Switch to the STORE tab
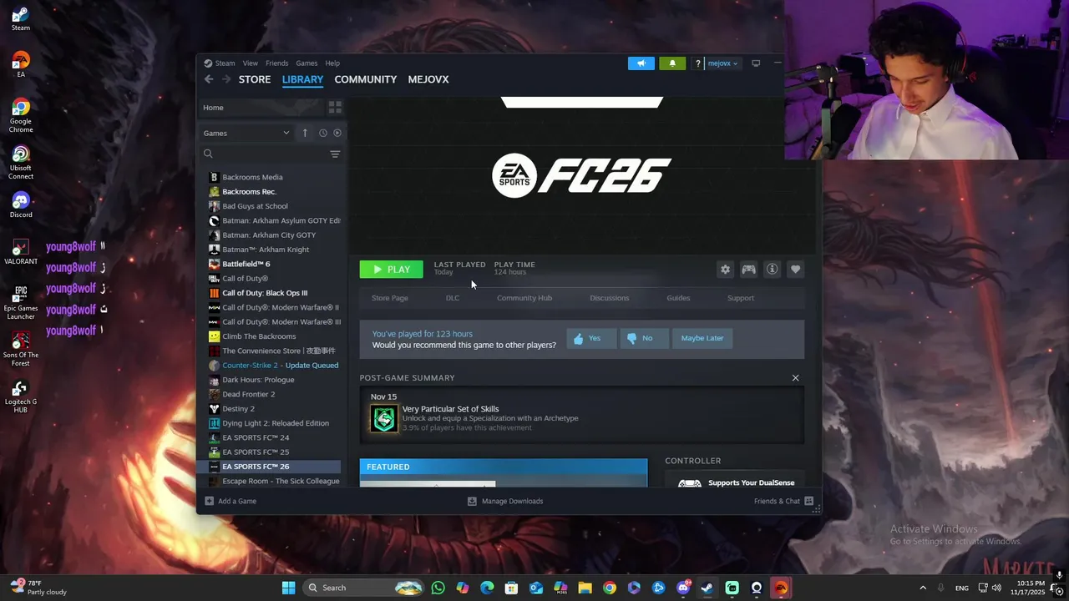Image resolution: width=1069 pixels, height=601 pixels. coord(255,79)
